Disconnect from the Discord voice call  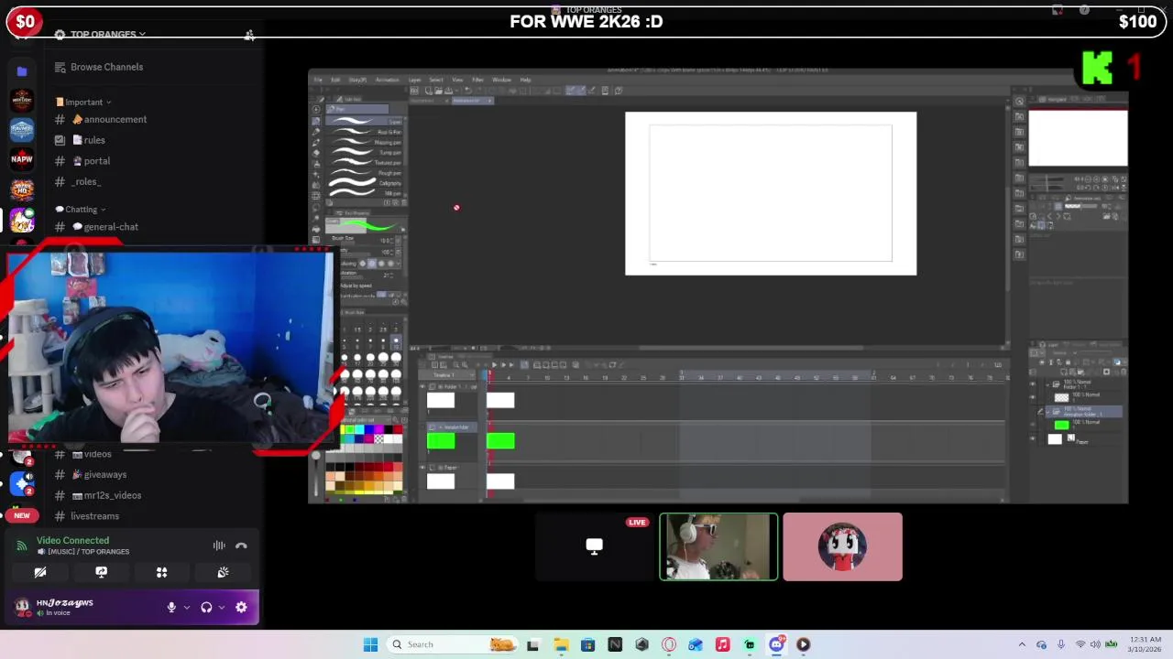[x=241, y=546]
